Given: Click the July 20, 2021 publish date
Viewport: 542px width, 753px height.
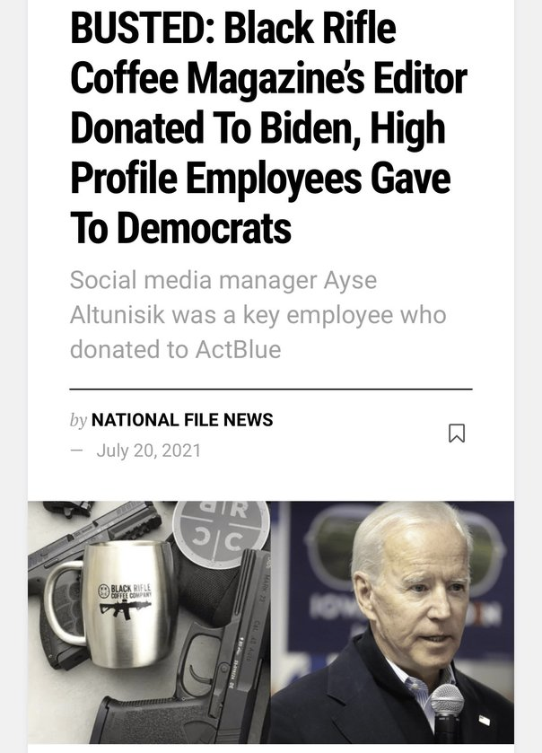Looking at the screenshot, I should (148, 451).
